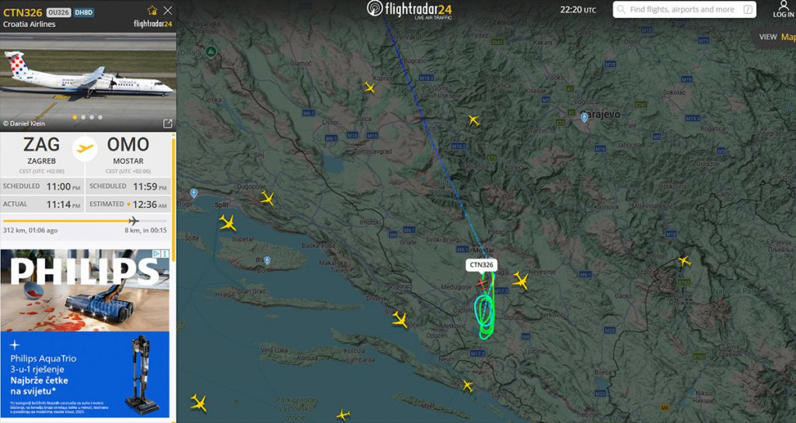The image size is (796, 423).
Task: Switch to fourth photo carousel dot
Action: 100,117
